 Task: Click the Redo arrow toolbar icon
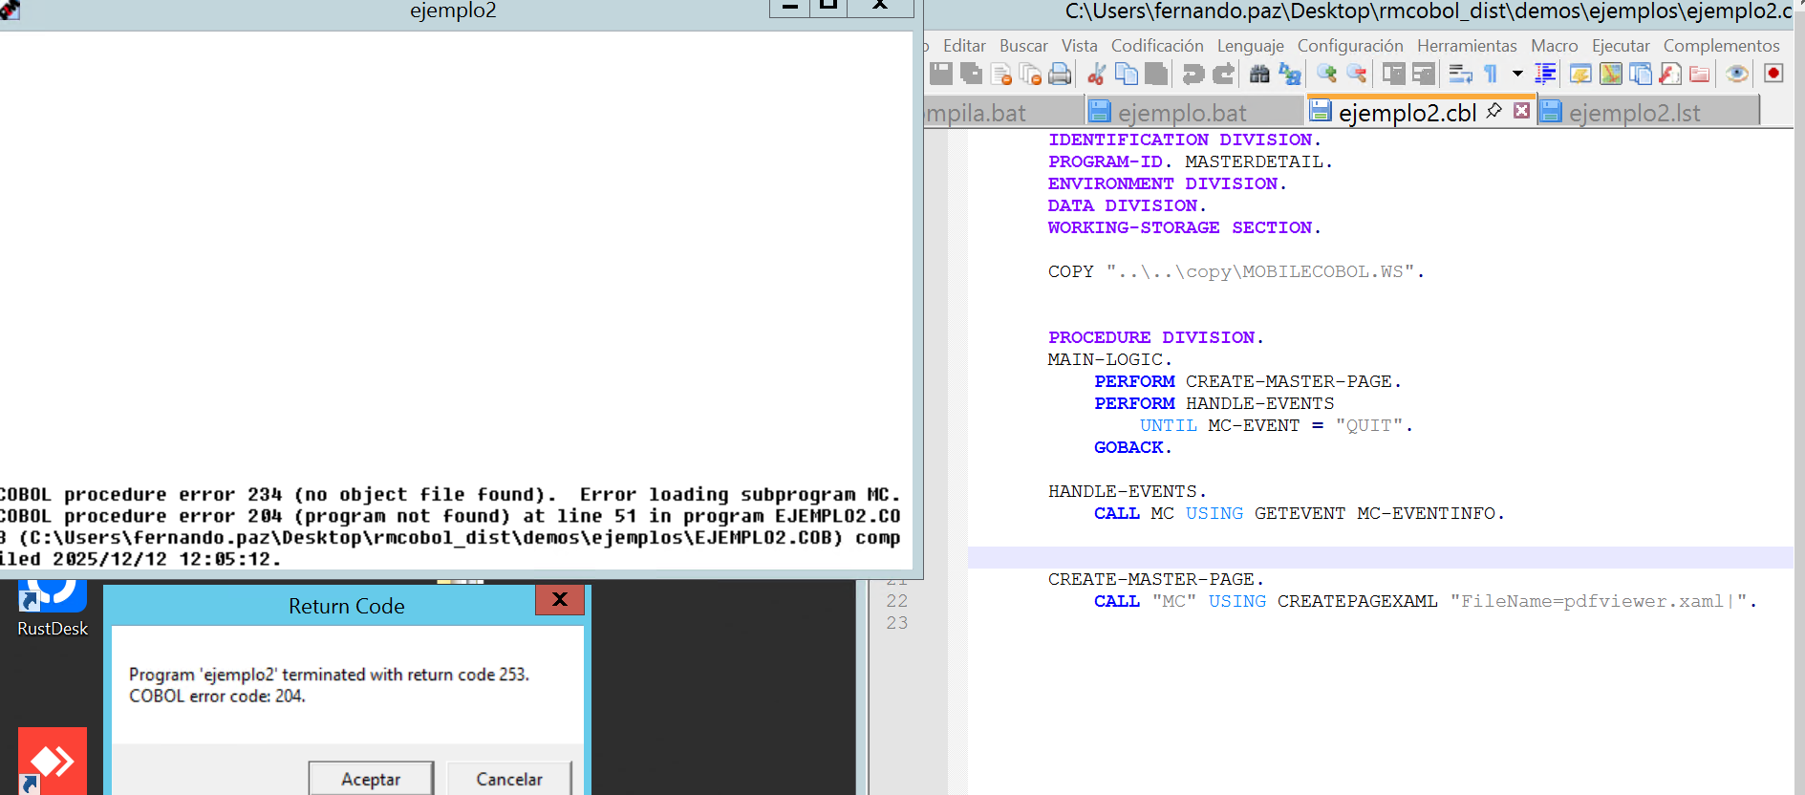[1223, 74]
